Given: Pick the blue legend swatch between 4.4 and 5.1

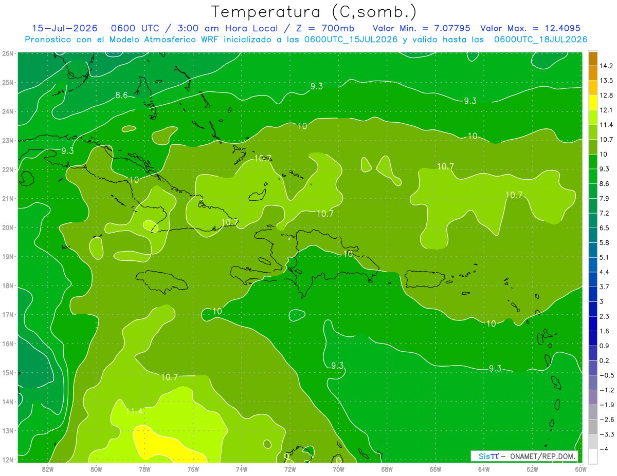Looking at the screenshot, I should click(x=593, y=264).
